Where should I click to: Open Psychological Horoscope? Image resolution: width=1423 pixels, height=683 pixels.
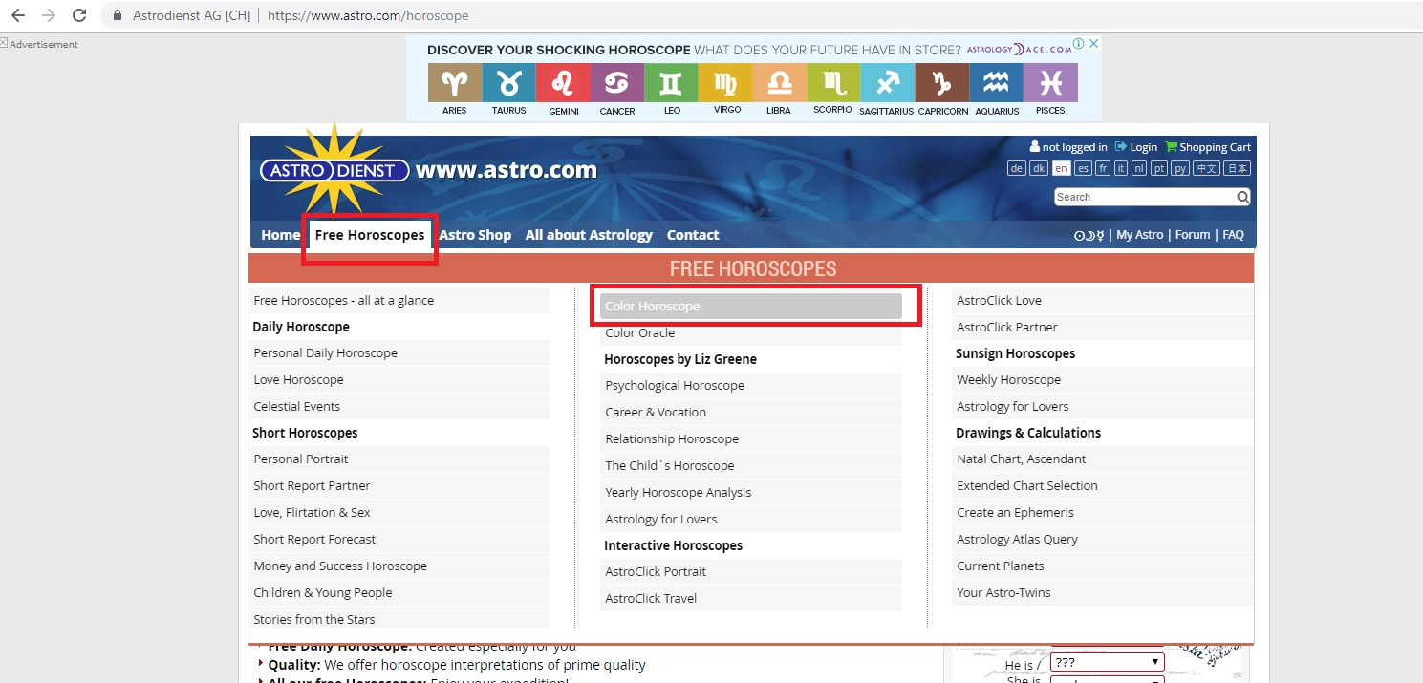pyautogui.click(x=751, y=386)
